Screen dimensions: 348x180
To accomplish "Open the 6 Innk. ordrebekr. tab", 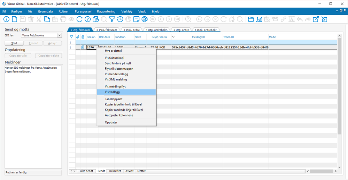I will coord(206,30).
